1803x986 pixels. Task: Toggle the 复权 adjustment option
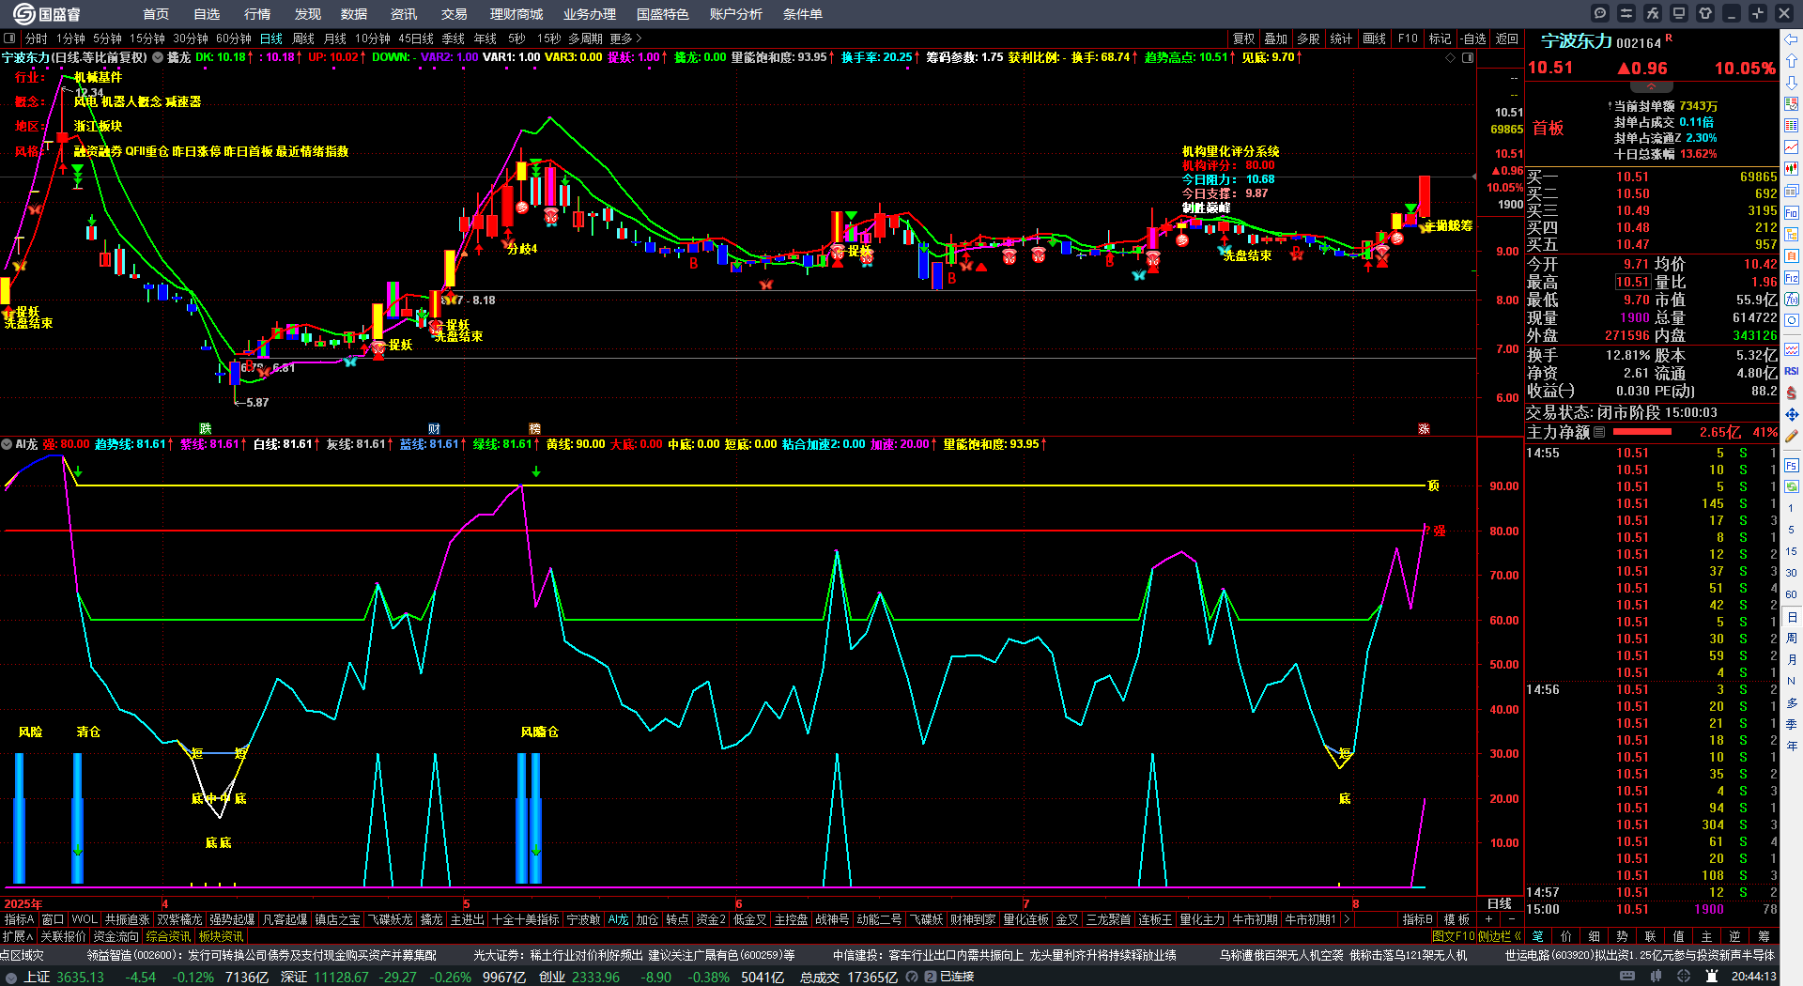(1244, 39)
